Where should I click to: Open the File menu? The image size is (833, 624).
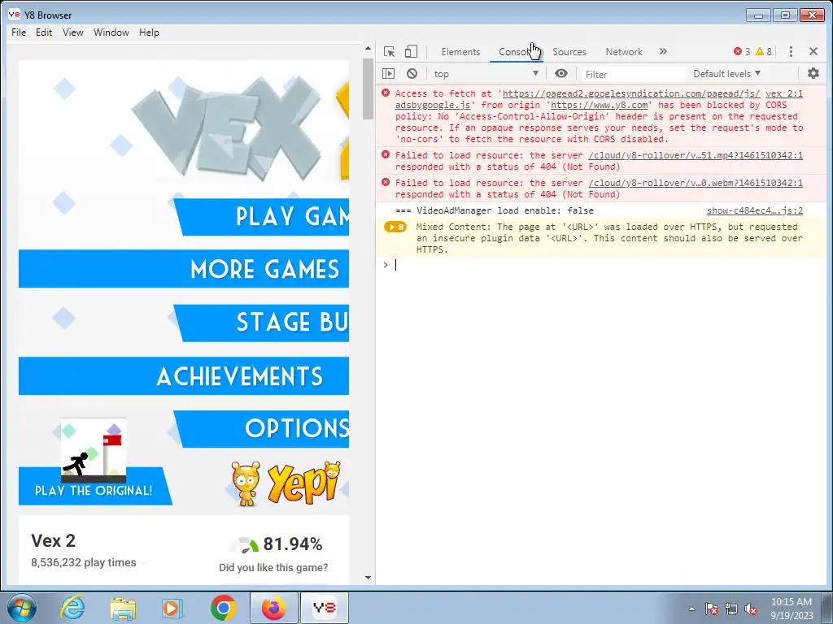(x=19, y=32)
